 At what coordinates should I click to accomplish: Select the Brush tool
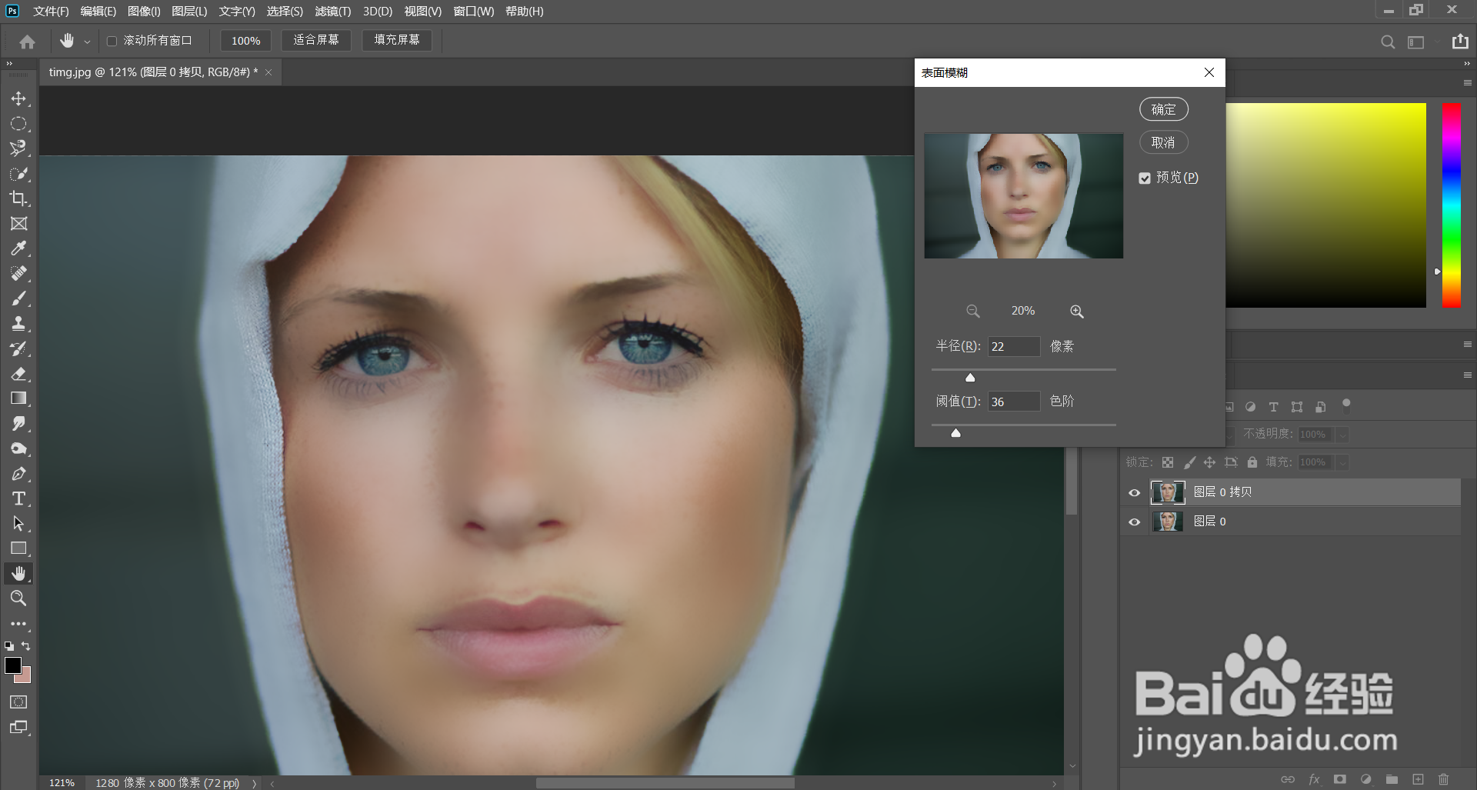point(18,298)
